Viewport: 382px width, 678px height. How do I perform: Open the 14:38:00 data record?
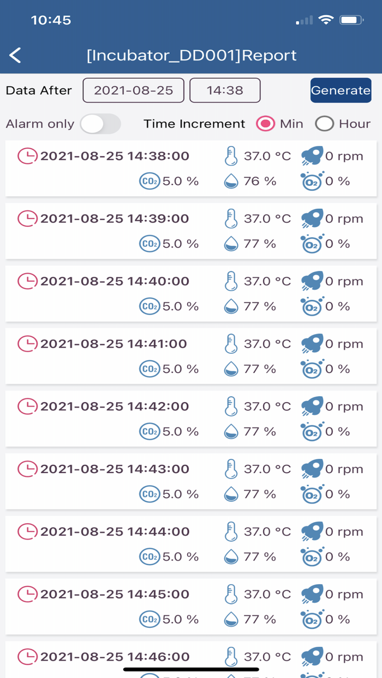pos(191,168)
